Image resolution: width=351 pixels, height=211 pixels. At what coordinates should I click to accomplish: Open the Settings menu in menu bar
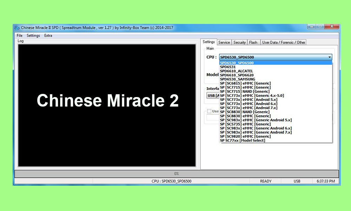[33, 36]
